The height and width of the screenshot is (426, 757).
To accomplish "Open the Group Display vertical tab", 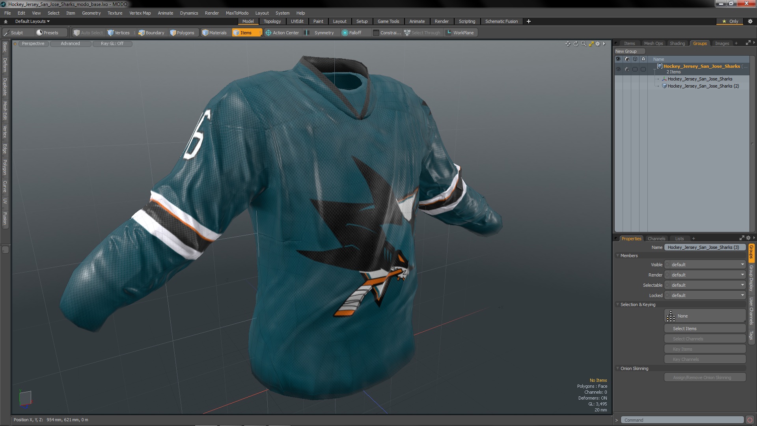I will 751,278.
